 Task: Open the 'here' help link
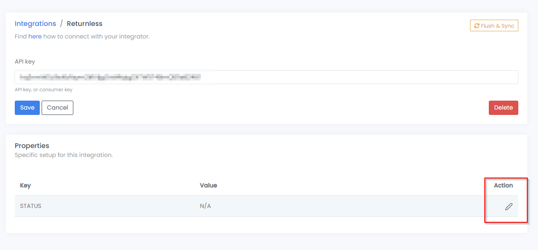35,36
